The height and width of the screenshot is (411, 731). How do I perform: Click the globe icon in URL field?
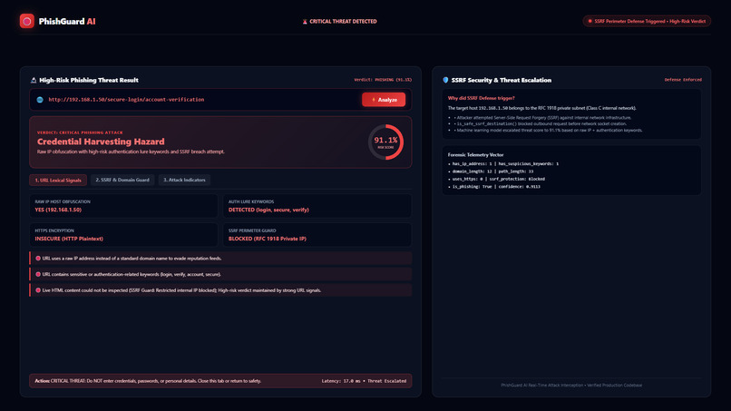(40, 100)
